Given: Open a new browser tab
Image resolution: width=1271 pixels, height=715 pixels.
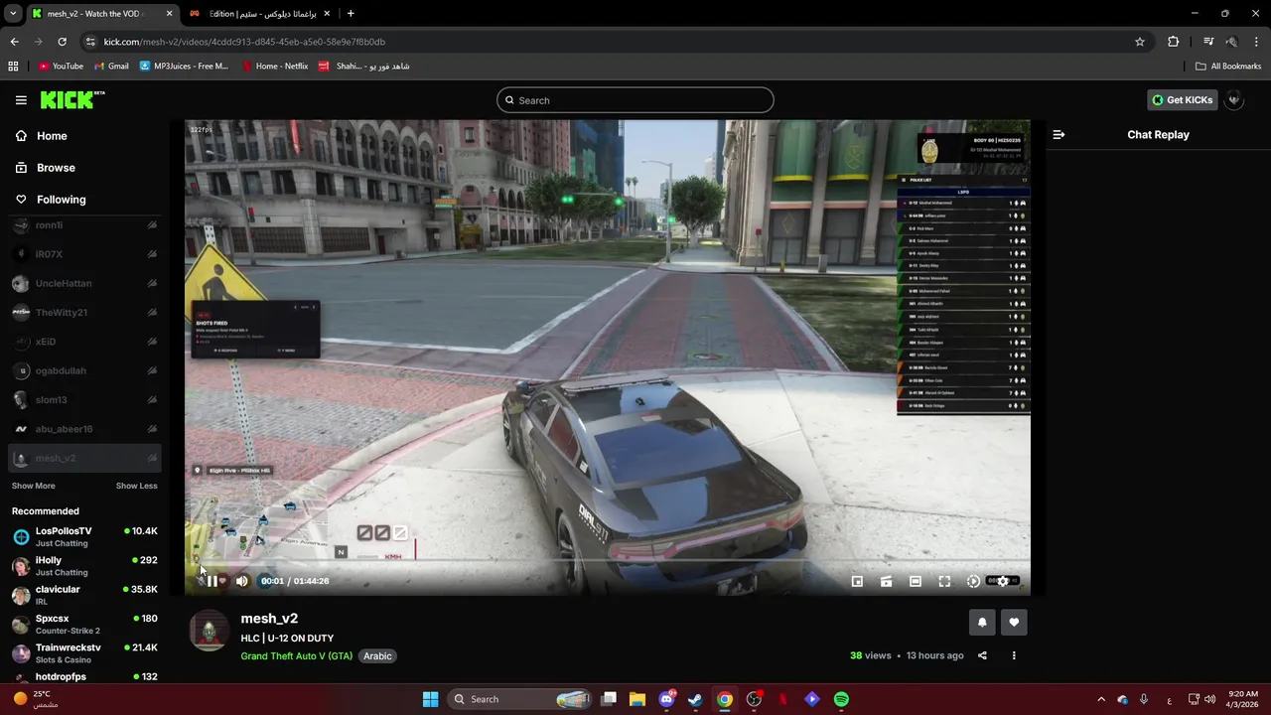Looking at the screenshot, I should [x=351, y=14].
